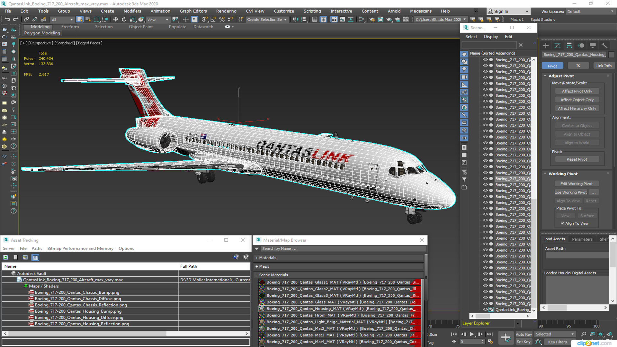This screenshot has width=617, height=347.
Task: Open the Modifiers menu
Action: [132, 11]
